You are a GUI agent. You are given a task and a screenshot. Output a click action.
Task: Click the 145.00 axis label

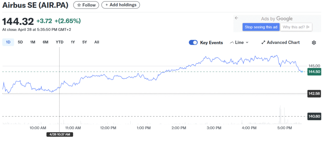pos(314,66)
